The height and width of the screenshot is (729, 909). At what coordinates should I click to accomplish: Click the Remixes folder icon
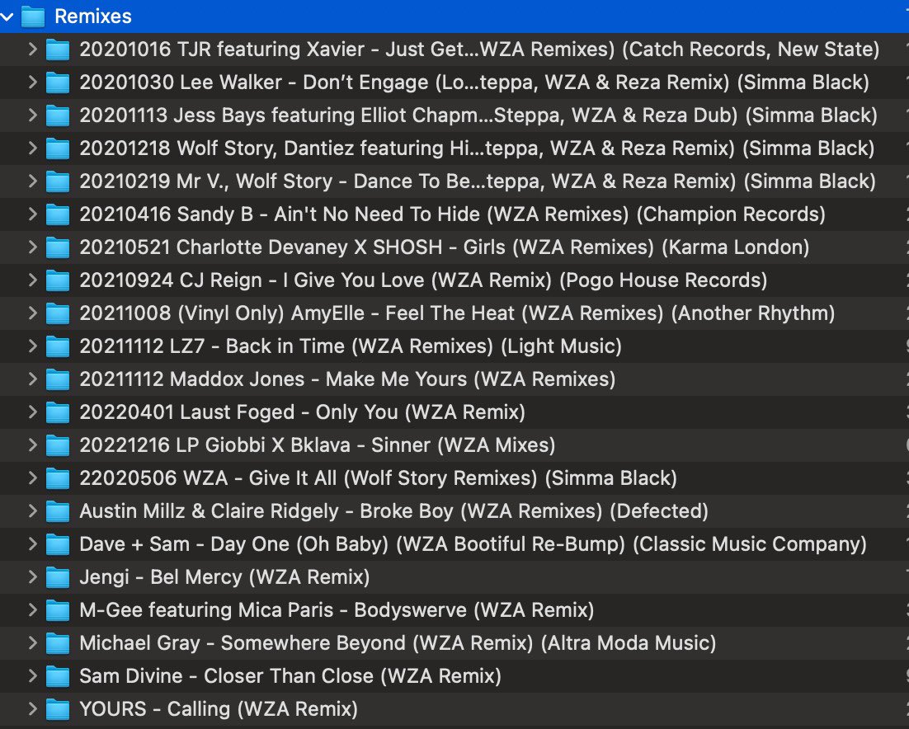(33, 16)
